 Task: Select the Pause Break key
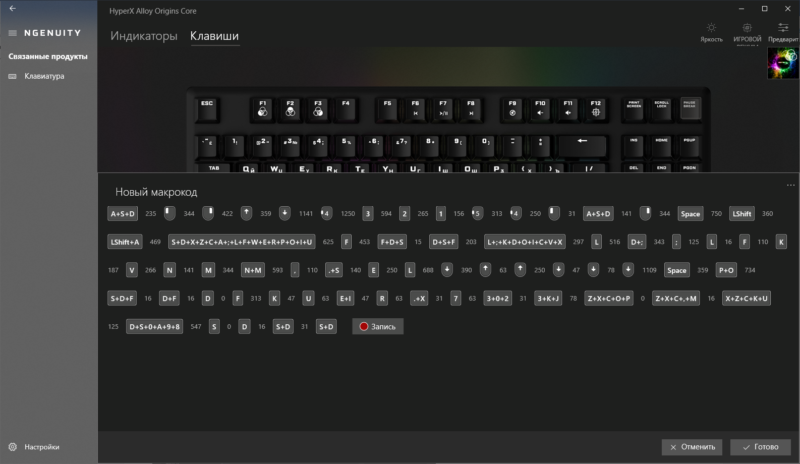click(x=690, y=108)
